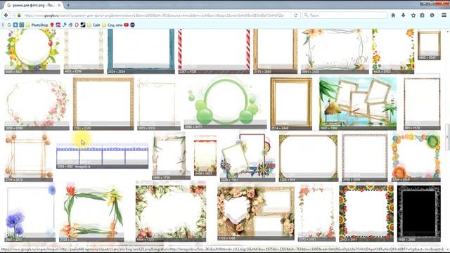450x253 pixels.
Task: Open the tropical beach photo collage frame
Action: 358,104
